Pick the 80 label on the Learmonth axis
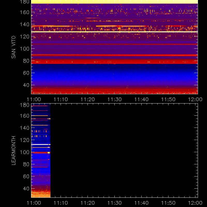207x207 pixels. [26, 164]
